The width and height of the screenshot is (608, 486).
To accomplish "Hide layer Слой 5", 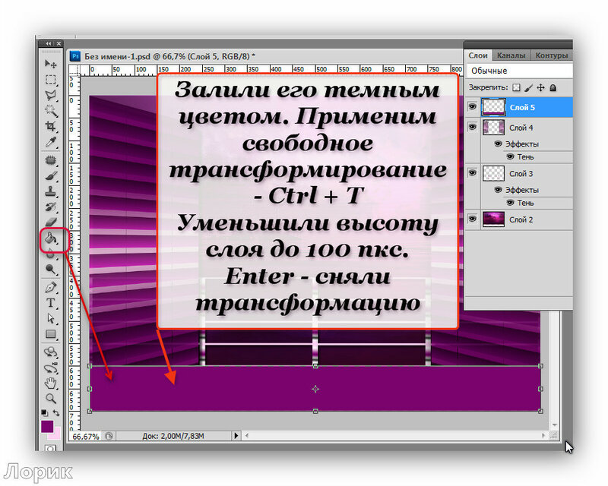I will [x=472, y=106].
